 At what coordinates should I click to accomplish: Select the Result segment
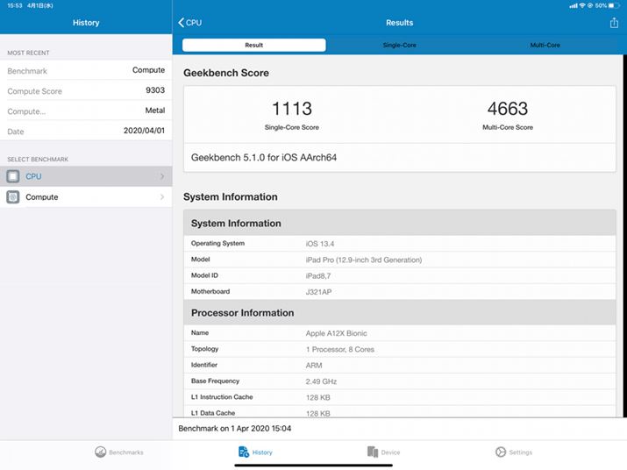point(253,45)
